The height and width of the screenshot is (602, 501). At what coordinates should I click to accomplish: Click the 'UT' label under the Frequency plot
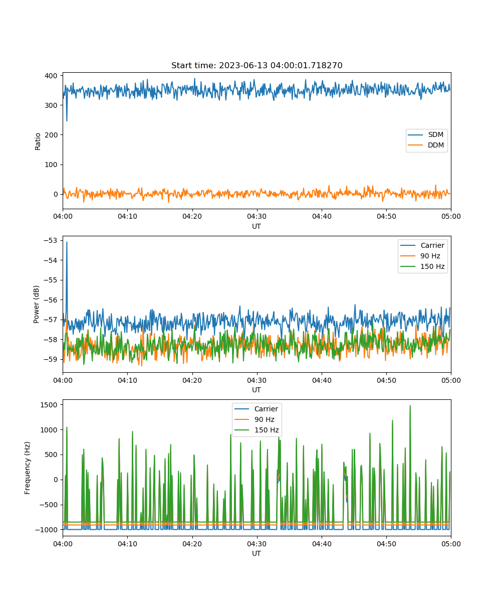(257, 553)
